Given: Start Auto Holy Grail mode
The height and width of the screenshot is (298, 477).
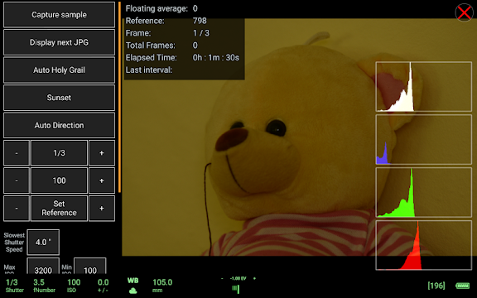Looking at the screenshot, I should [x=59, y=70].
